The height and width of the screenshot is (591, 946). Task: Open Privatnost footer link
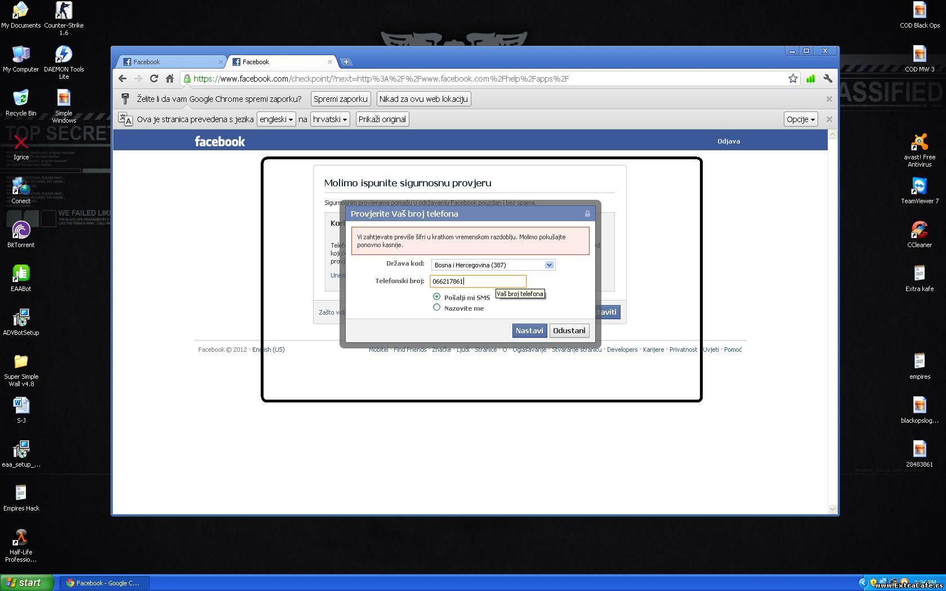pyautogui.click(x=683, y=350)
